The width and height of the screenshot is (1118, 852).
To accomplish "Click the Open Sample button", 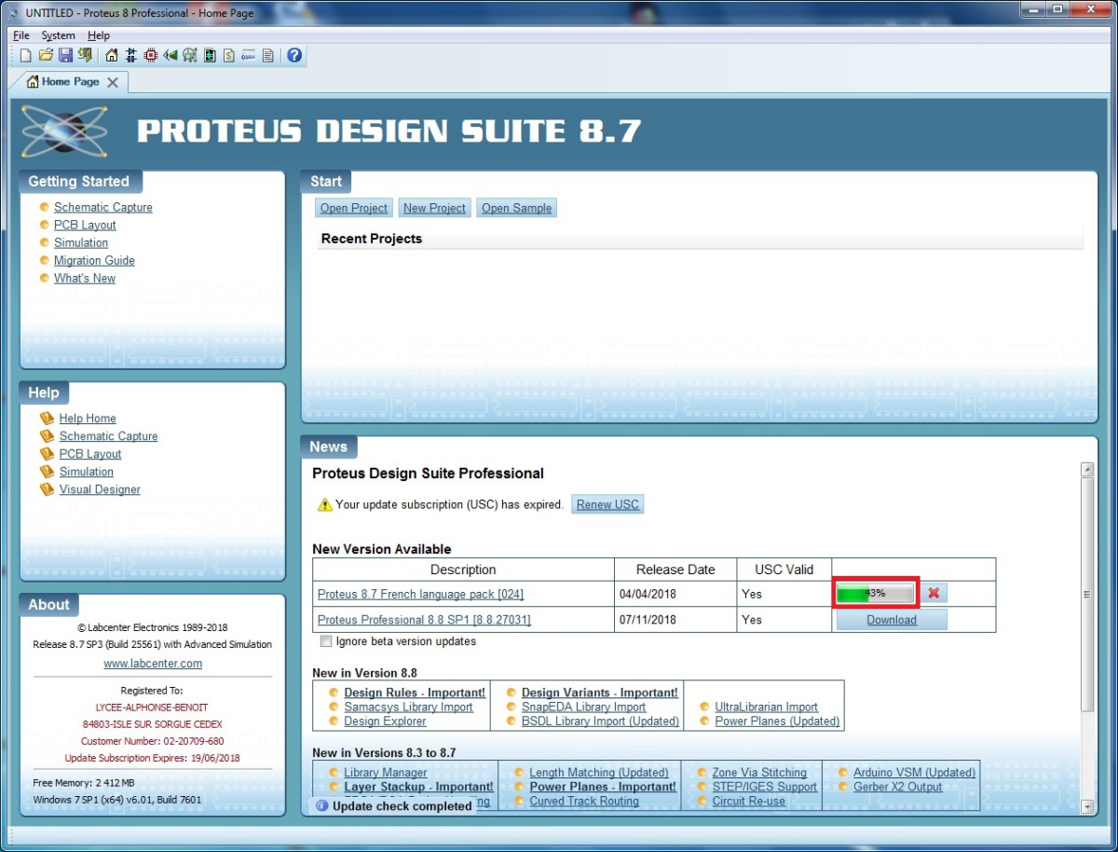I will [516, 208].
